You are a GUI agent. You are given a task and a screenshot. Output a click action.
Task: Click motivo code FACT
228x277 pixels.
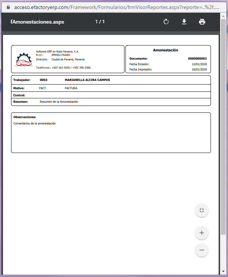point(42,88)
